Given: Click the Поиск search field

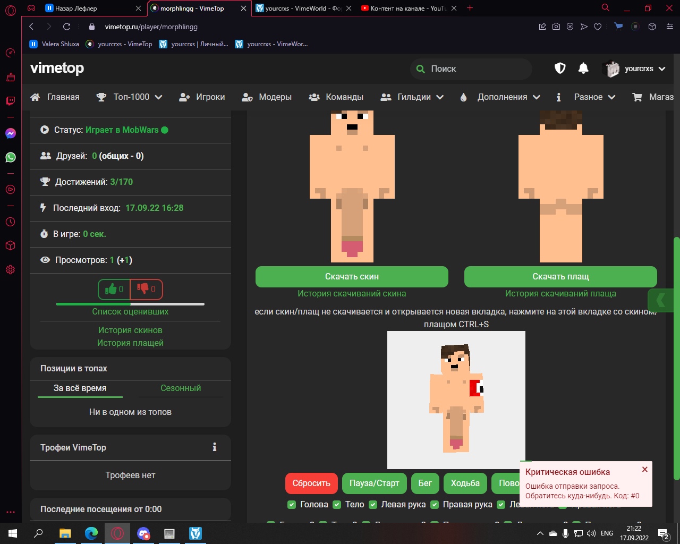Looking at the screenshot, I should (x=473, y=69).
